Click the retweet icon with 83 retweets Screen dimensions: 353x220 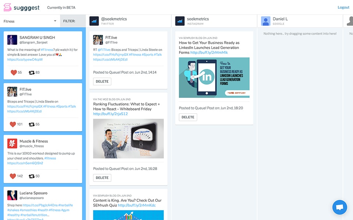[32, 73]
